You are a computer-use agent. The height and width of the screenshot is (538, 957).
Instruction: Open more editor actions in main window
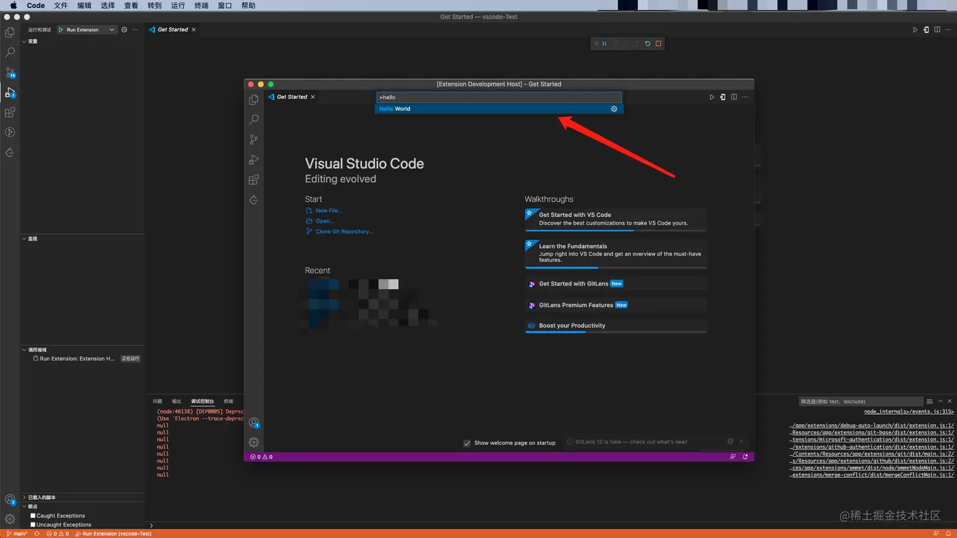click(948, 30)
